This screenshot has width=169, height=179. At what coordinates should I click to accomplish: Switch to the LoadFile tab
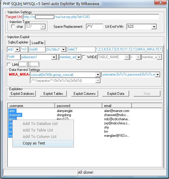pos(38,43)
